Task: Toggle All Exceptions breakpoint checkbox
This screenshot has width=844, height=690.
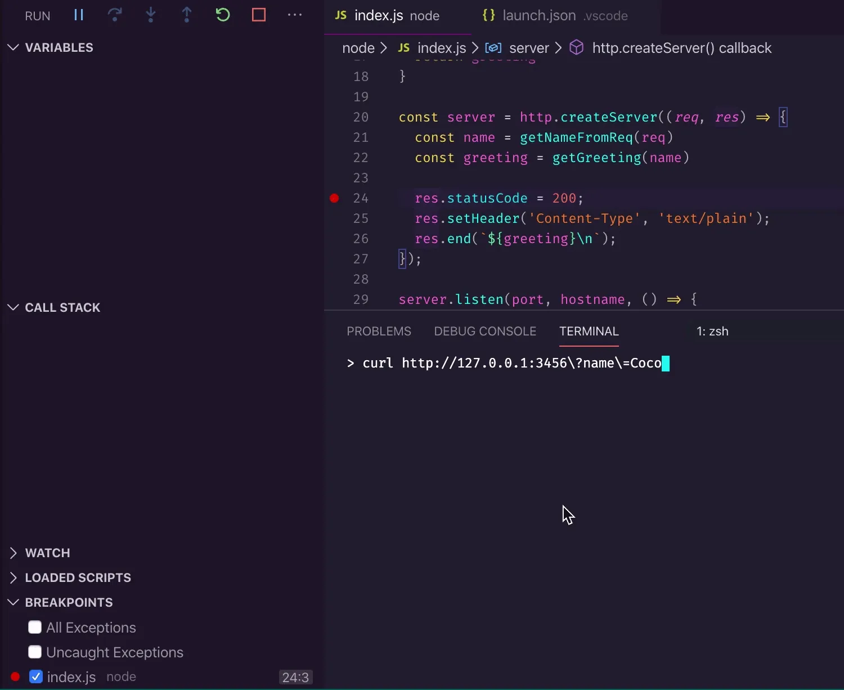Action: (35, 627)
